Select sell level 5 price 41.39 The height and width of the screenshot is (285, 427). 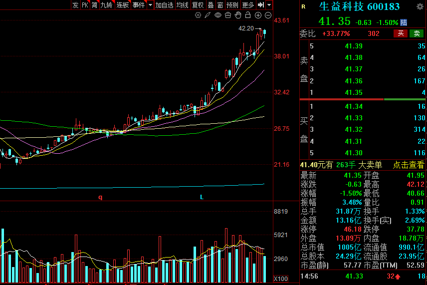coord(354,46)
